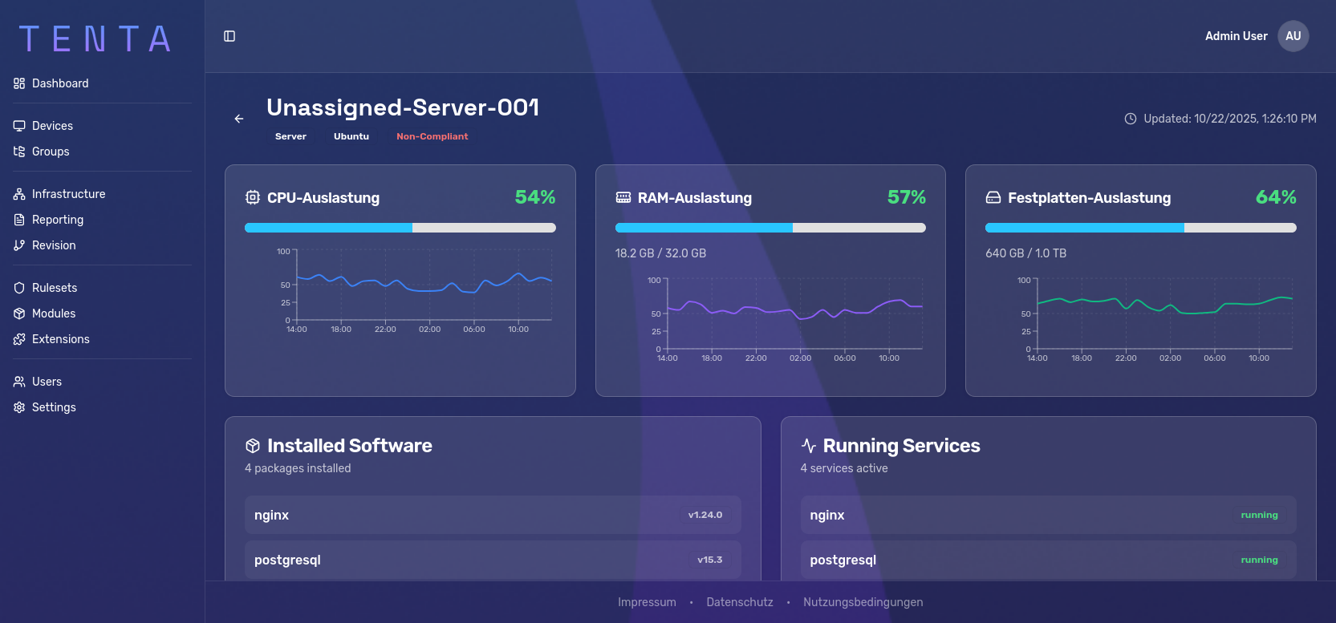Open the Modules sidebar item
The image size is (1336, 623).
tap(54, 314)
